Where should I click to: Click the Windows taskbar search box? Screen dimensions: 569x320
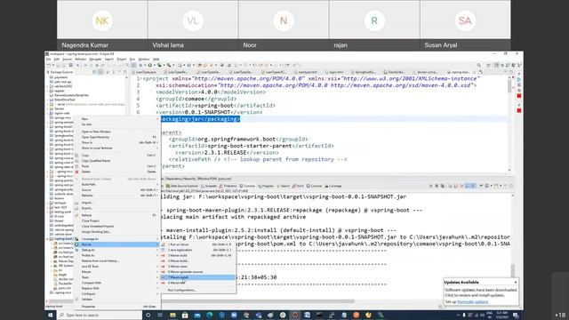coord(99,315)
